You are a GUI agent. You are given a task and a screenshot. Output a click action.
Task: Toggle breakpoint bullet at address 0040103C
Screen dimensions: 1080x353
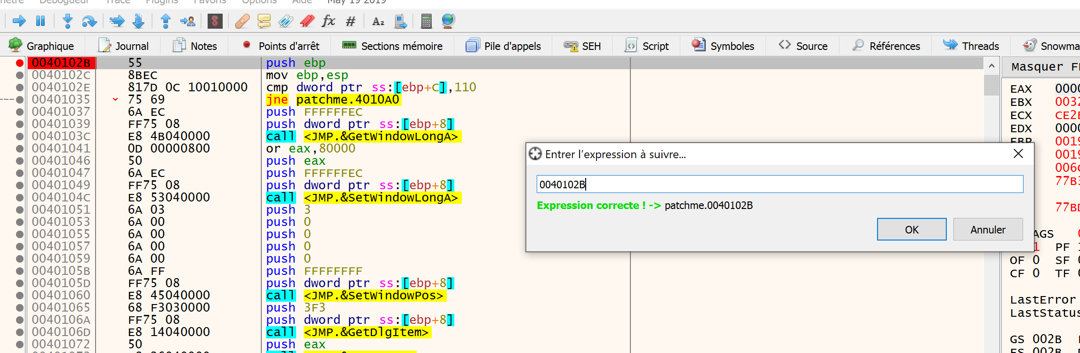19,136
